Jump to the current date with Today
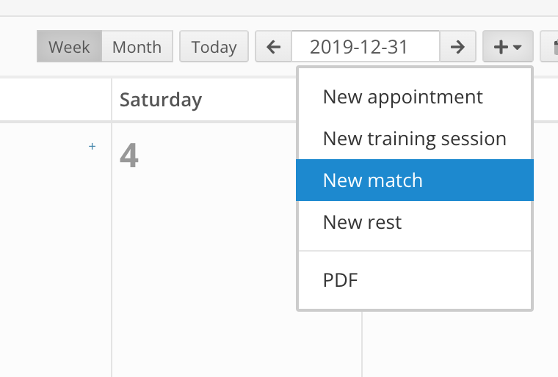558x377 pixels. 214,47
